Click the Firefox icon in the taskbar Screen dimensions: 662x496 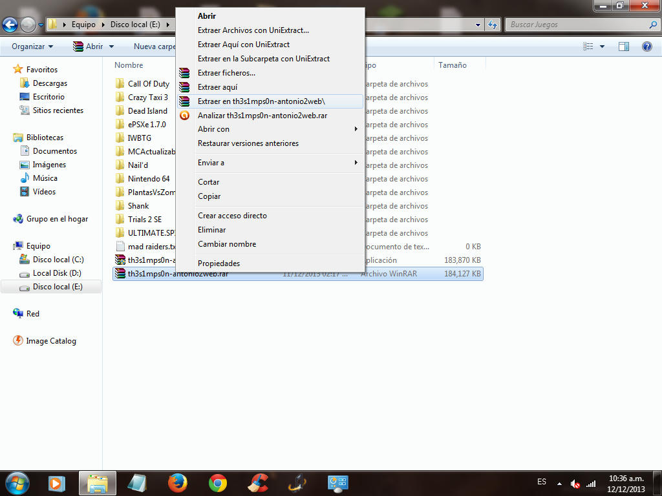pos(177,482)
